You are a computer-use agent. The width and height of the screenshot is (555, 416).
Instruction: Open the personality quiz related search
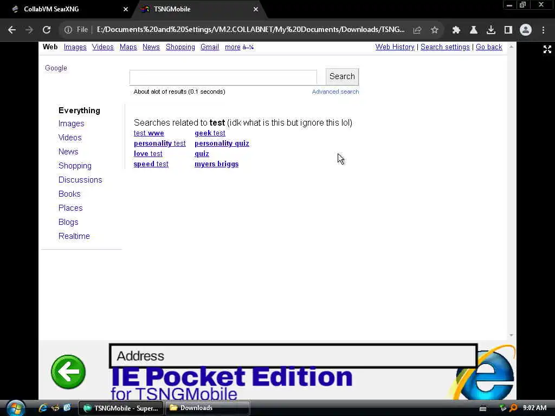click(x=222, y=144)
